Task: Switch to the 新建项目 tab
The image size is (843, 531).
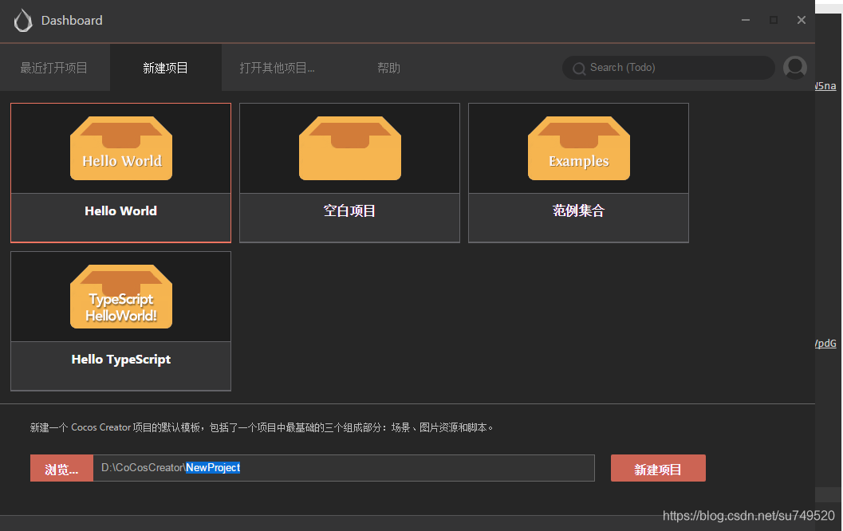Action: click(166, 68)
